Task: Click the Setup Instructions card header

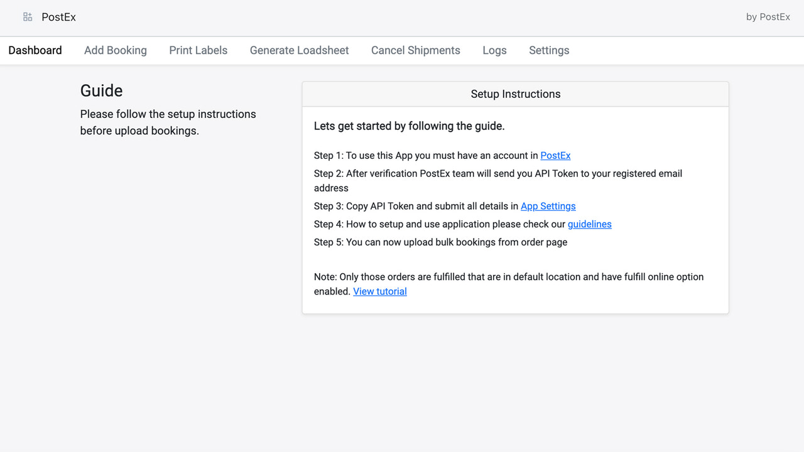Action: [515, 94]
